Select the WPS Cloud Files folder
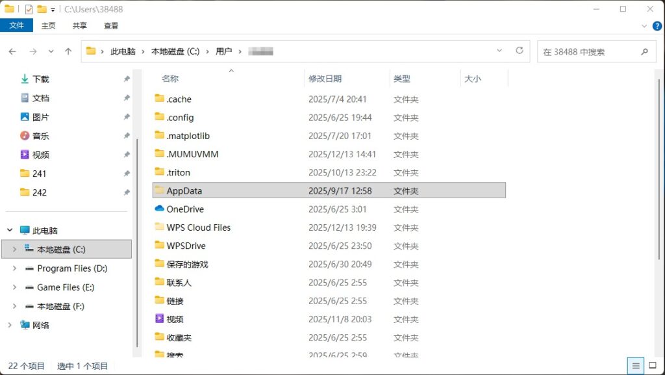This screenshot has width=665, height=375. point(199,227)
